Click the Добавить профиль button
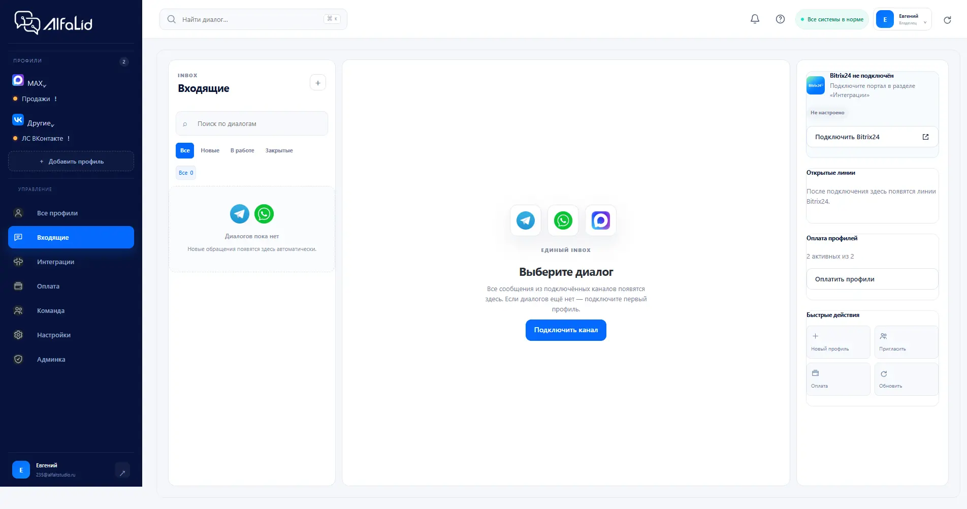The width and height of the screenshot is (967, 509). click(x=71, y=161)
